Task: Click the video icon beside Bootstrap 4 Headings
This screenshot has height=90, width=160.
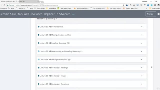Action: click(50, 68)
